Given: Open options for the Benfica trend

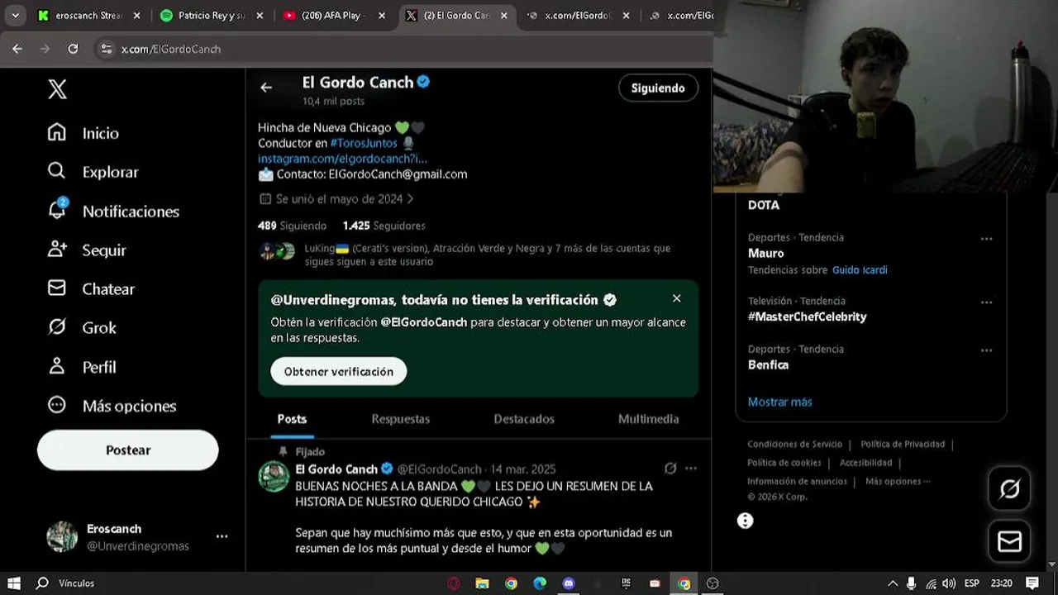Looking at the screenshot, I should pyautogui.click(x=986, y=350).
